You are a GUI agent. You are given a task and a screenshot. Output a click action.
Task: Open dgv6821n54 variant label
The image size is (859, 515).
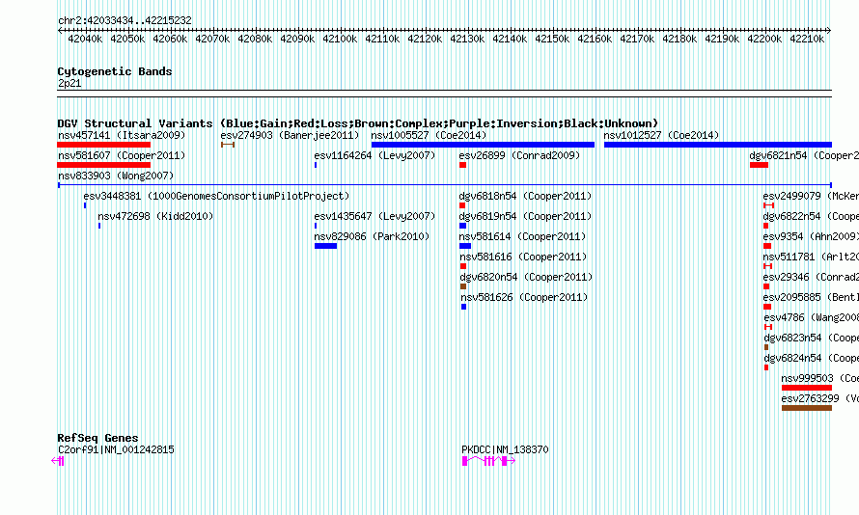click(x=804, y=155)
